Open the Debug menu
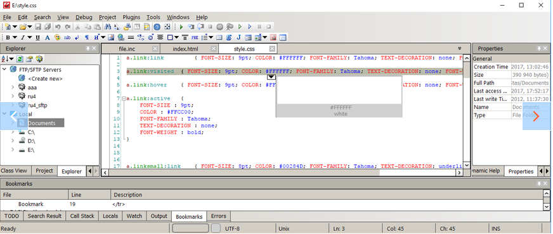Image resolution: width=553 pixels, height=234 pixels. 84,17
